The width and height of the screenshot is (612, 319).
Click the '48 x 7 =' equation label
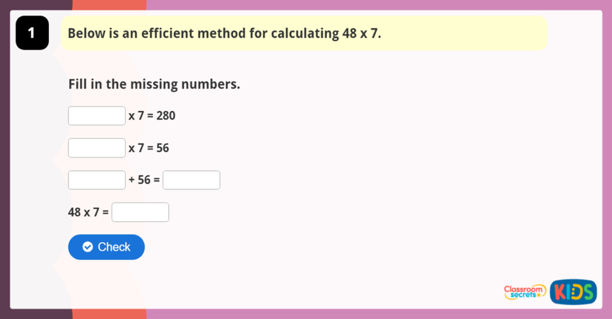coord(88,212)
